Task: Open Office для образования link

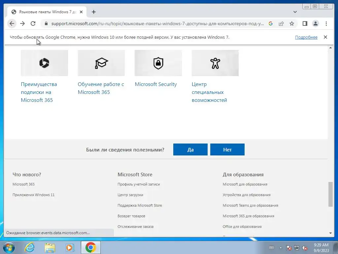Action: point(242,227)
